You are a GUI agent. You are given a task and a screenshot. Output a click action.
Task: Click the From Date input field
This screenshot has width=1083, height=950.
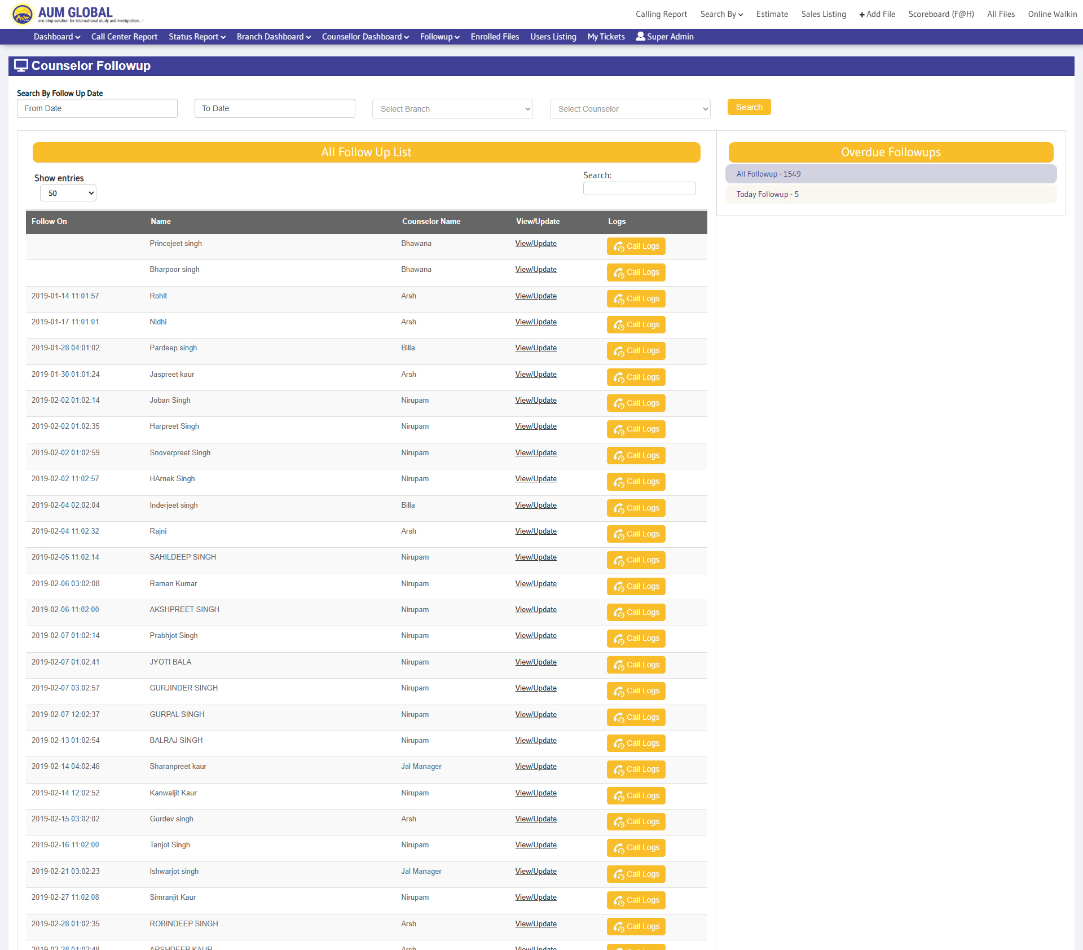[97, 108]
